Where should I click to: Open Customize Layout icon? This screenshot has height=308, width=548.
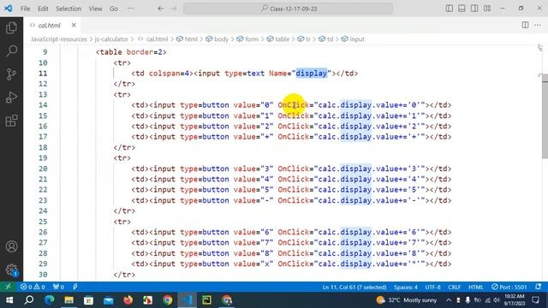click(x=487, y=9)
